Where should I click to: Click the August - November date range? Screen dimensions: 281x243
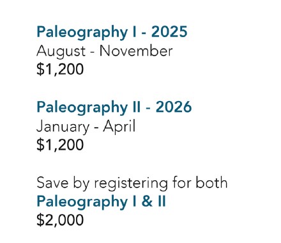click(x=105, y=51)
